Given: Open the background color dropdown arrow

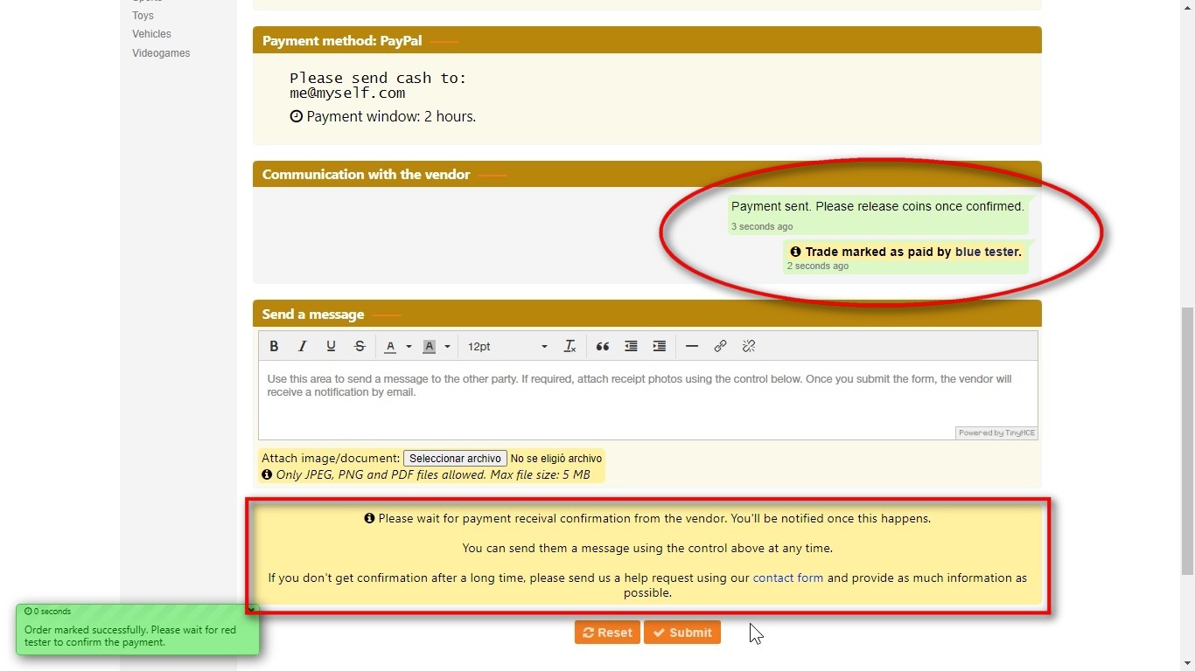Looking at the screenshot, I should pos(447,347).
